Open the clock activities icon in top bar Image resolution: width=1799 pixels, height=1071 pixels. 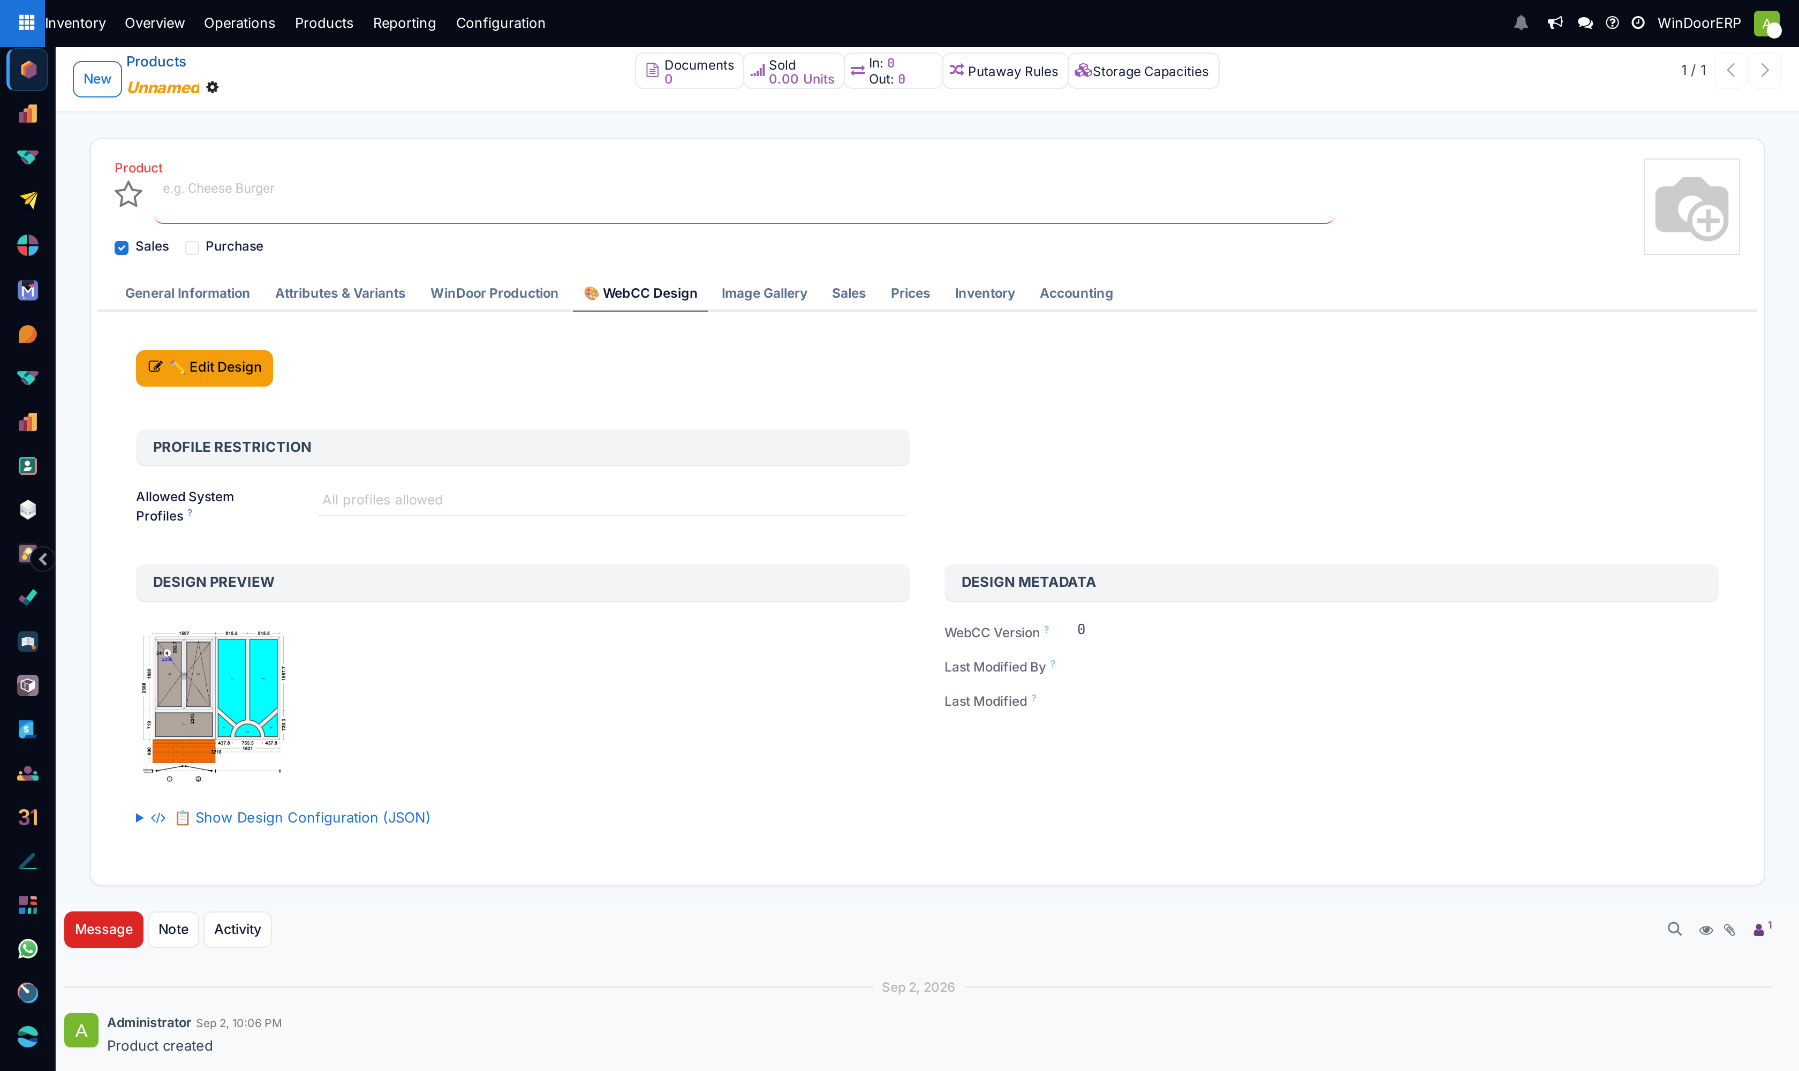(x=1638, y=23)
